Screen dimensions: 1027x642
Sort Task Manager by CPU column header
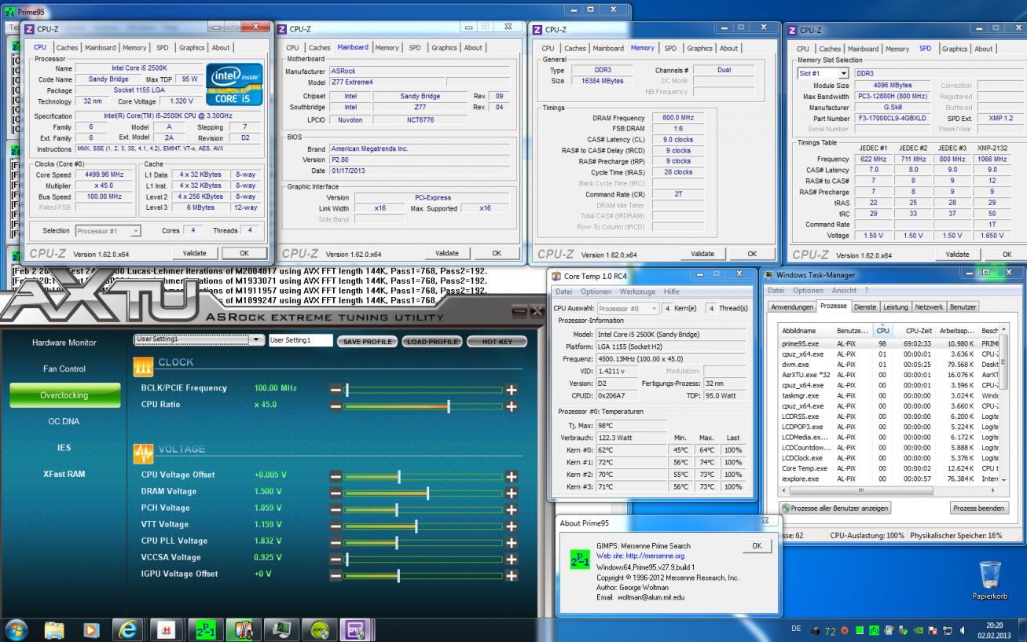coord(883,331)
